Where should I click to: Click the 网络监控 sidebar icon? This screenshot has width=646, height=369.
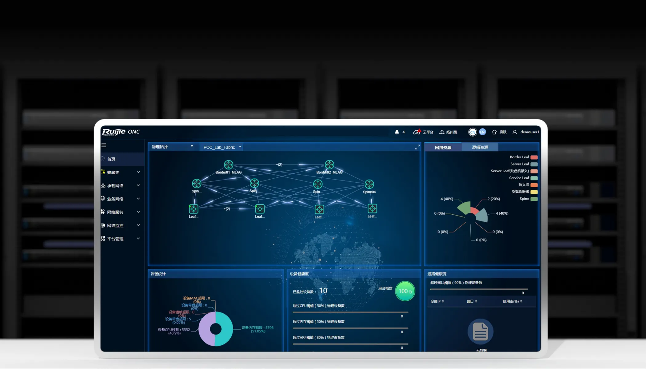point(103,225)
